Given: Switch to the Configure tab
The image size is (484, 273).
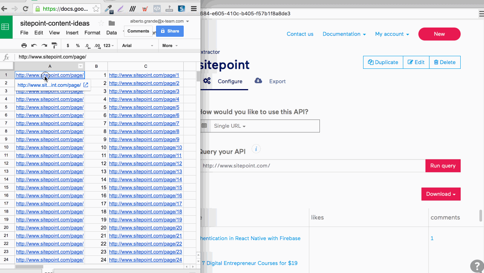Looking at the screenshot, I should coord(224,81).
